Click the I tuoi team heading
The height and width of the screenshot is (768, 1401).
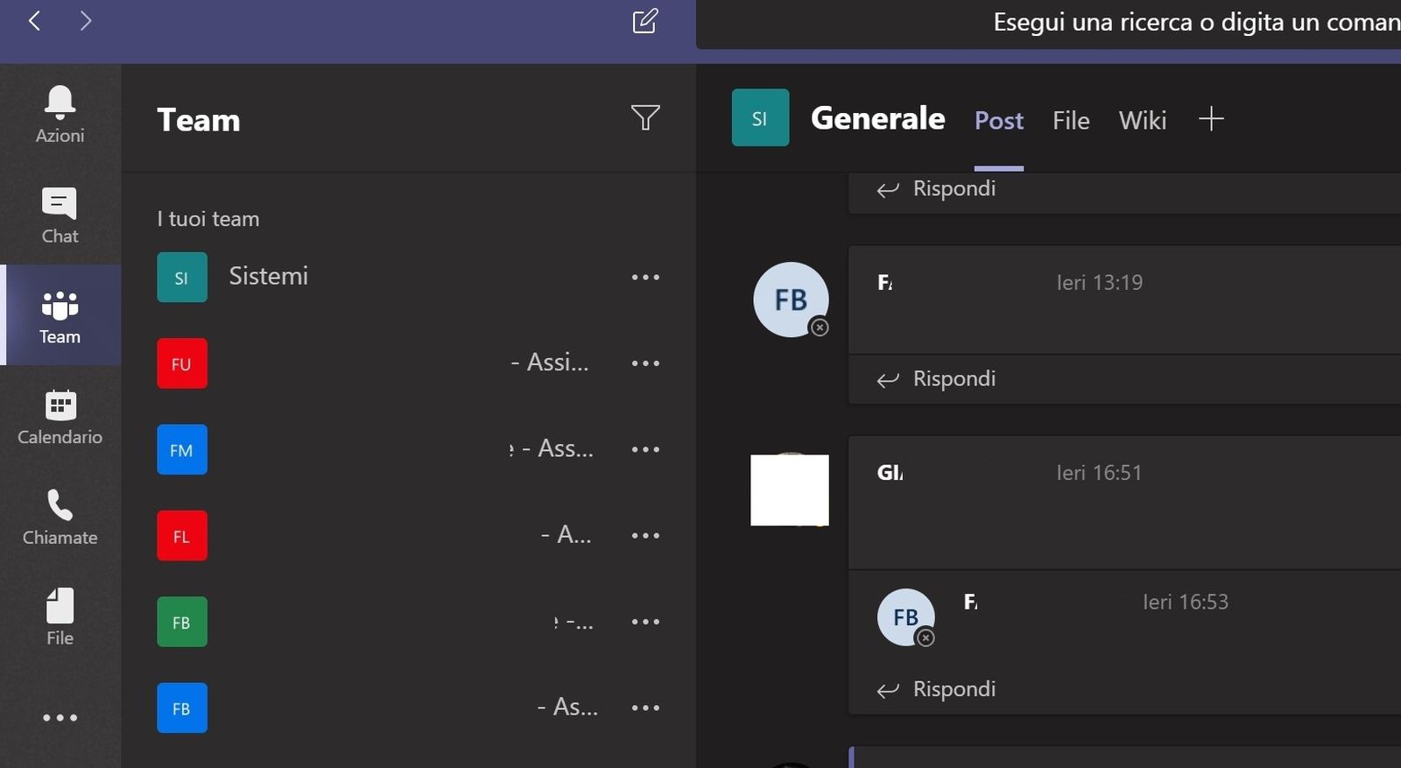click(x=208, y=219)
